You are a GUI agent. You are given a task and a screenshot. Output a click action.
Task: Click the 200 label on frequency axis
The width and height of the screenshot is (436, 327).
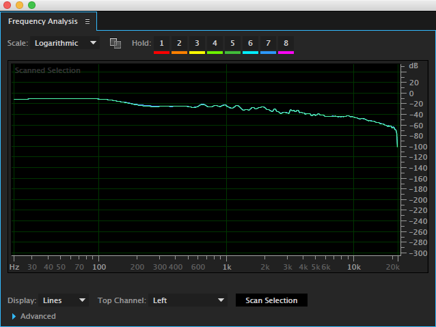coord(137,268)
